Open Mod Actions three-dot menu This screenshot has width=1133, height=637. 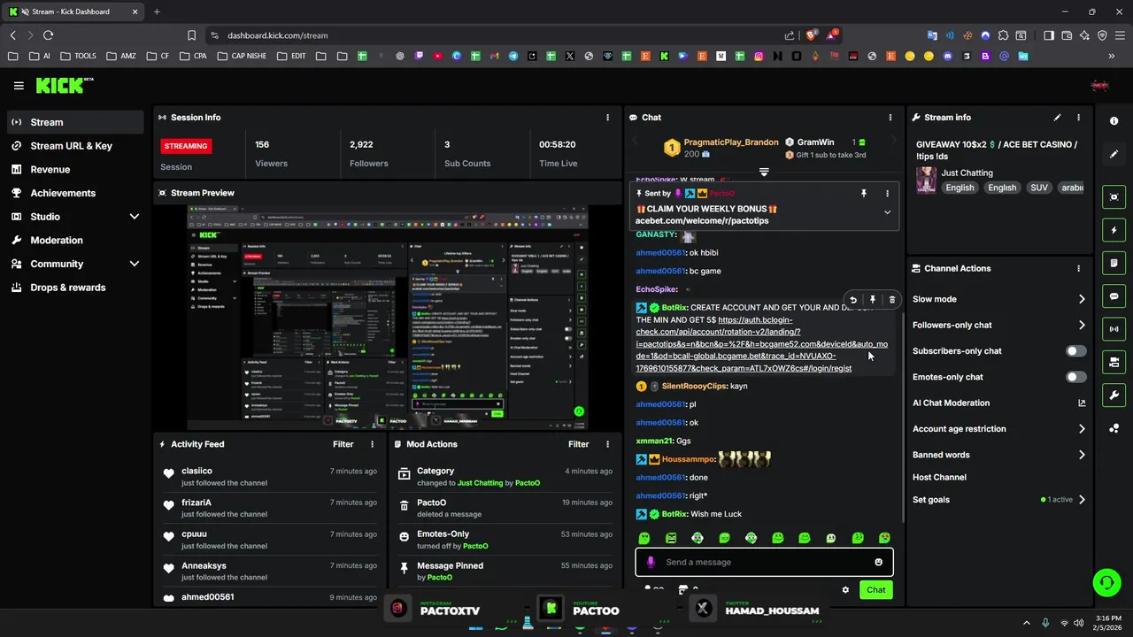coord(607,444)
